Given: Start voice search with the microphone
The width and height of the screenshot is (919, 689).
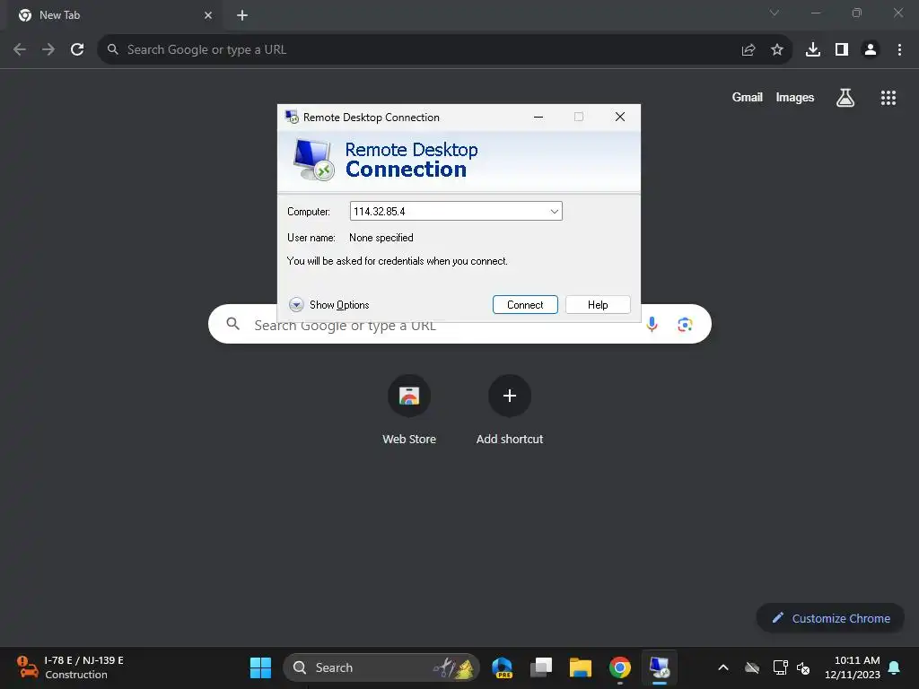Looking at the screenshot, I should tap(652, 324).
